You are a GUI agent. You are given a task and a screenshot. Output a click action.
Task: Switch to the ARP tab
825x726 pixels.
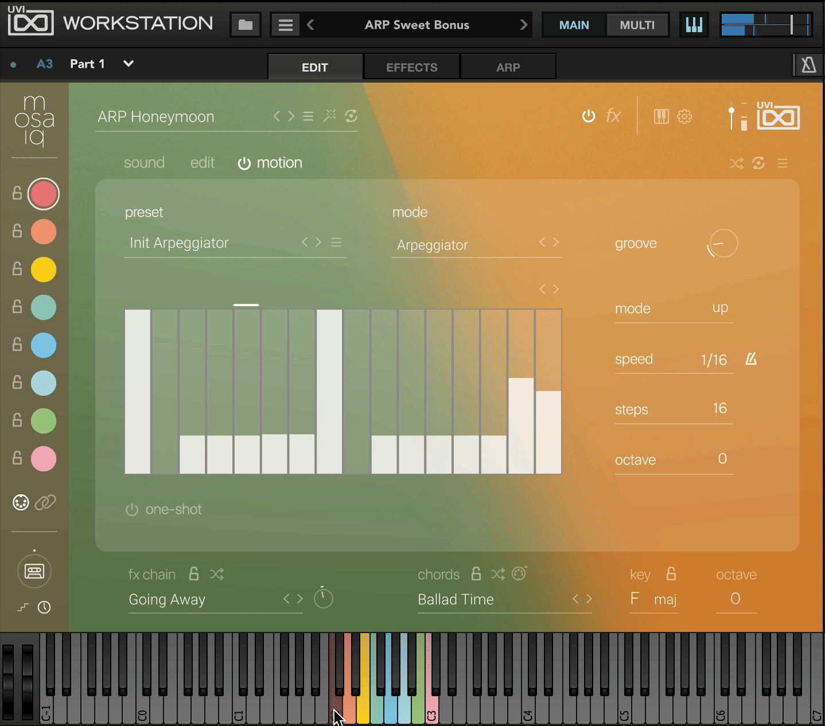(x=508, y=67)
